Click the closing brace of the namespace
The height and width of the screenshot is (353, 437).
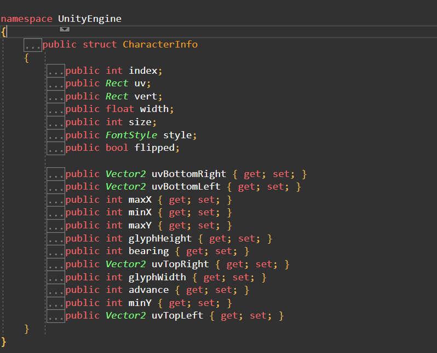tap(3, 342)
